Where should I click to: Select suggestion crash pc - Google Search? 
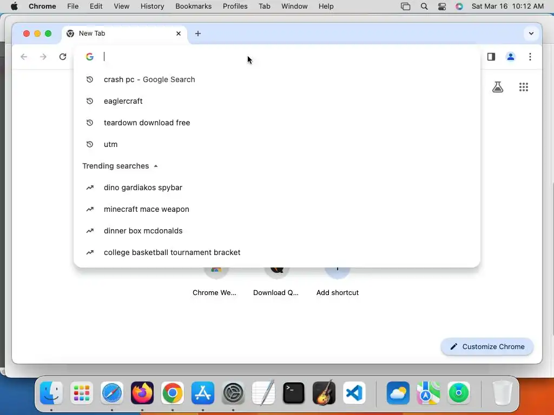[276, 79]
